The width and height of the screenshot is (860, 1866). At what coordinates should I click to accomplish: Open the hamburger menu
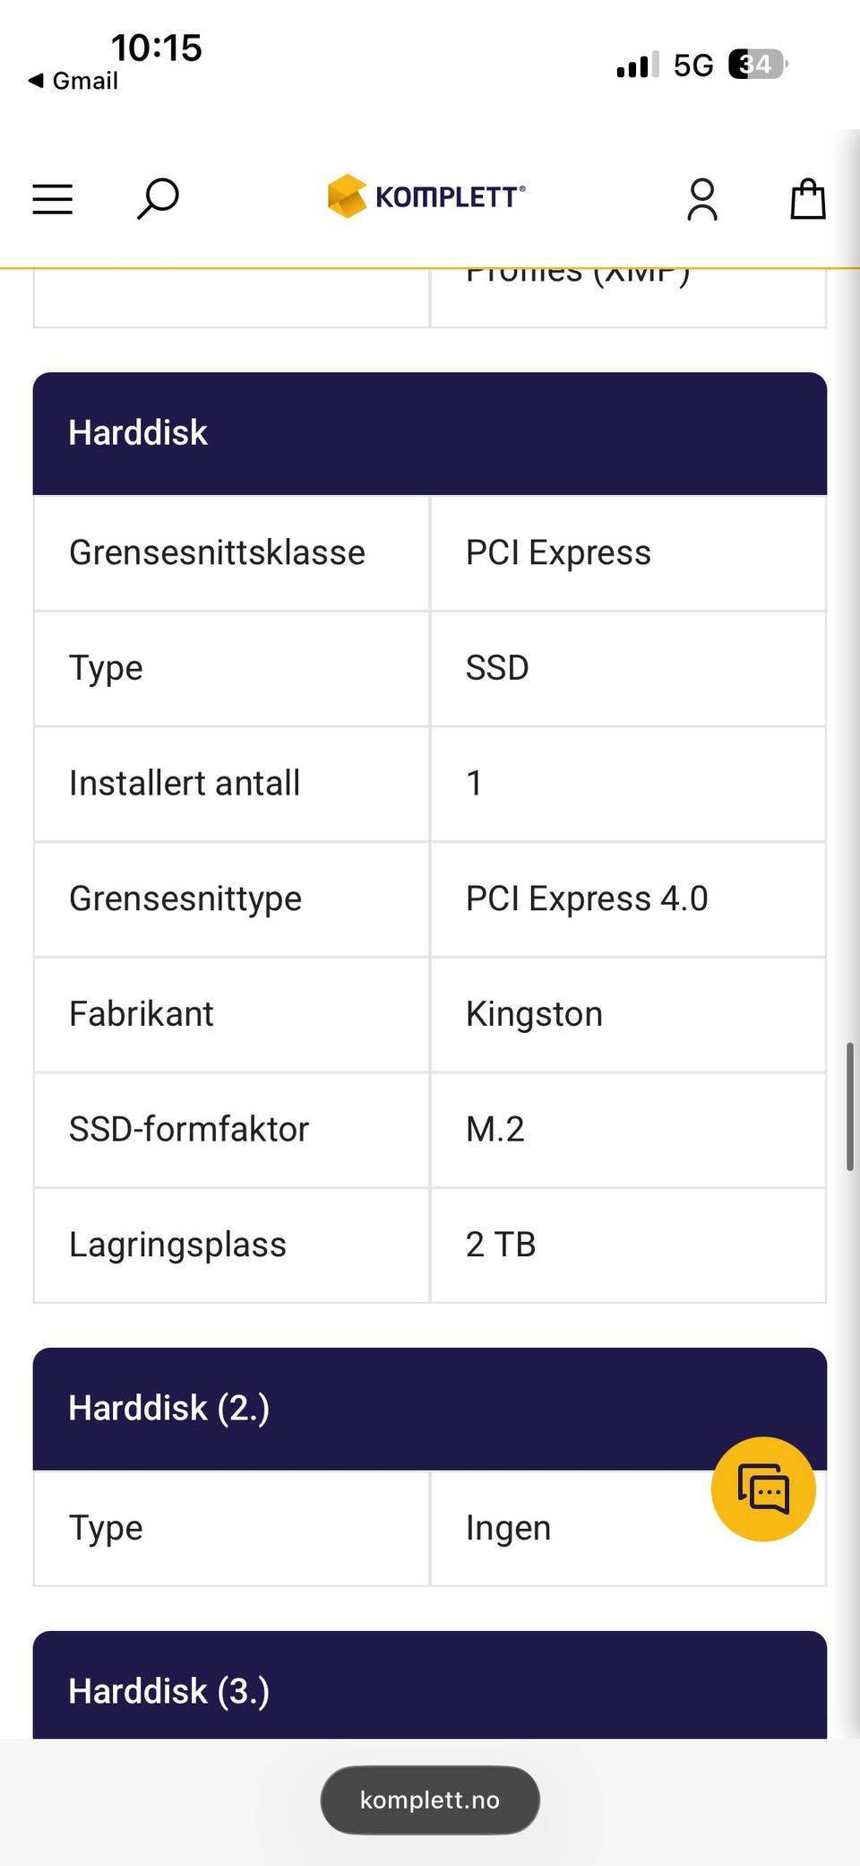pos(52,199)
